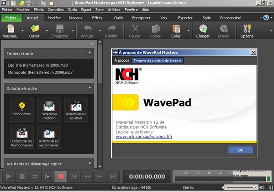The width and height of the screenshot is (274, 192).
Task: Switch to the Exporter ribbon tab
Action: (185, 18)
